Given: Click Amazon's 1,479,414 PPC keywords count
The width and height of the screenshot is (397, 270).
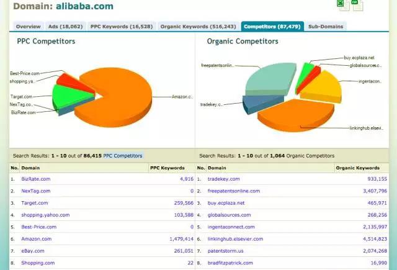Looking at the screenshot, I should [181, 239].
